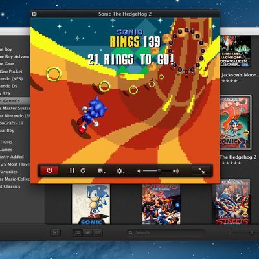
Task: Open Super Nintendo (SNES) library
Action: pyautogui.click(x=15, y=116)
